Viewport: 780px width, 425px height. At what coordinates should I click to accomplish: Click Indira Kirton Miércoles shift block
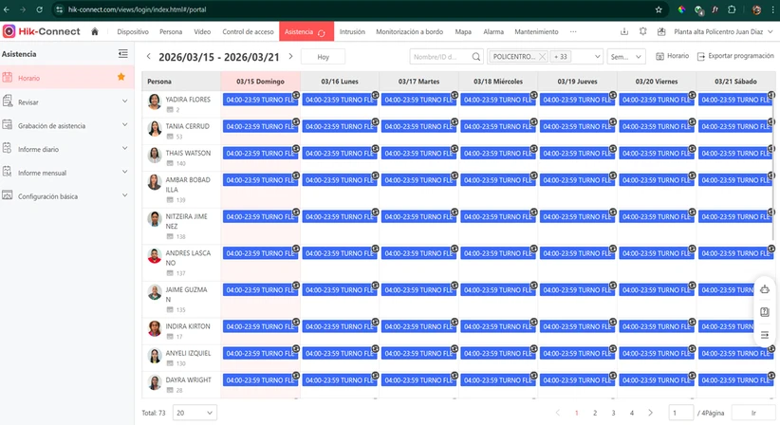point(498,326)
